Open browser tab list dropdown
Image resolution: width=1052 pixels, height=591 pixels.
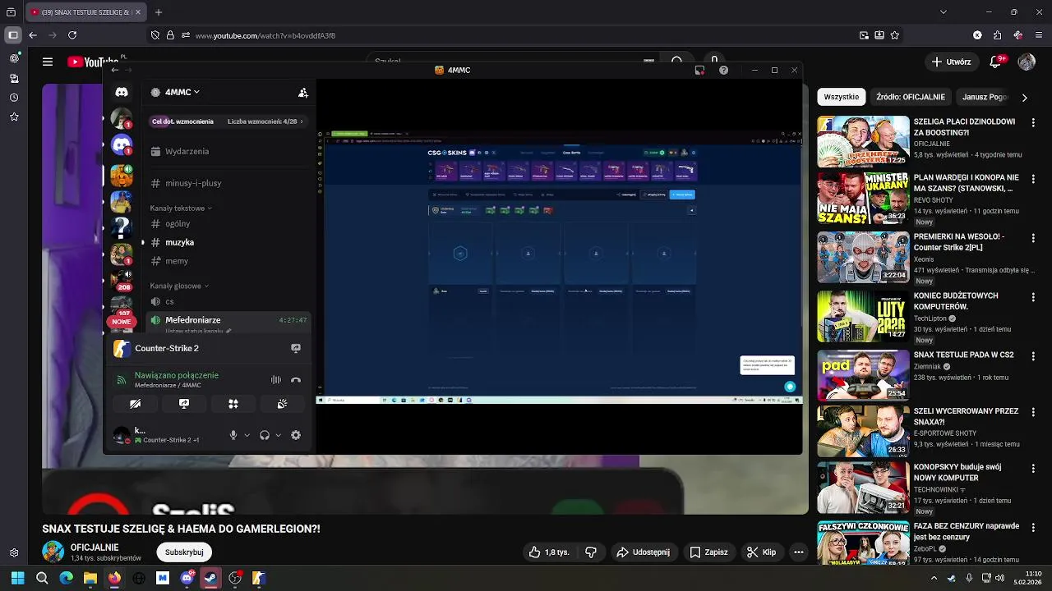click(943, 11)
